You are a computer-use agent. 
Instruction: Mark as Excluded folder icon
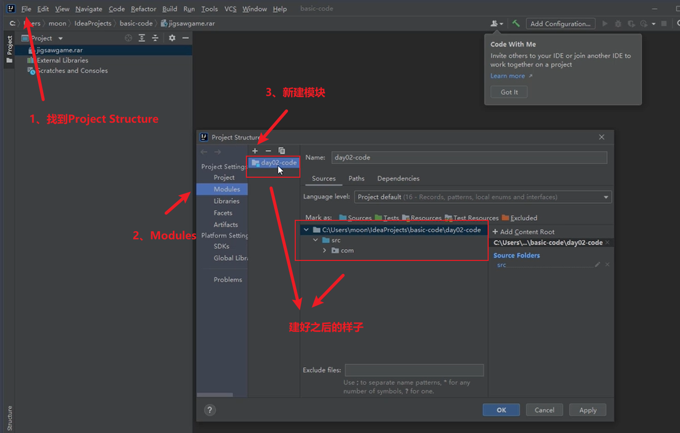pyautogui.click(x=505, y=218)
